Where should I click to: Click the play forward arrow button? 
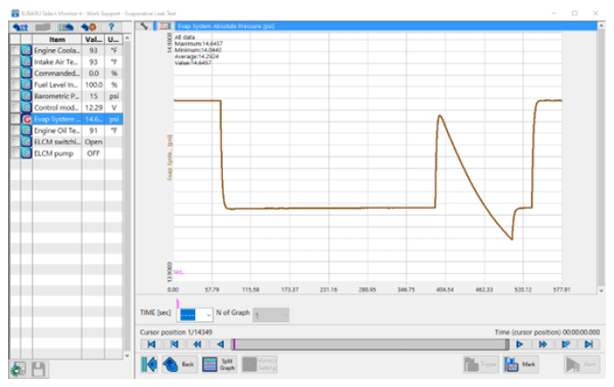coord(520,343)
